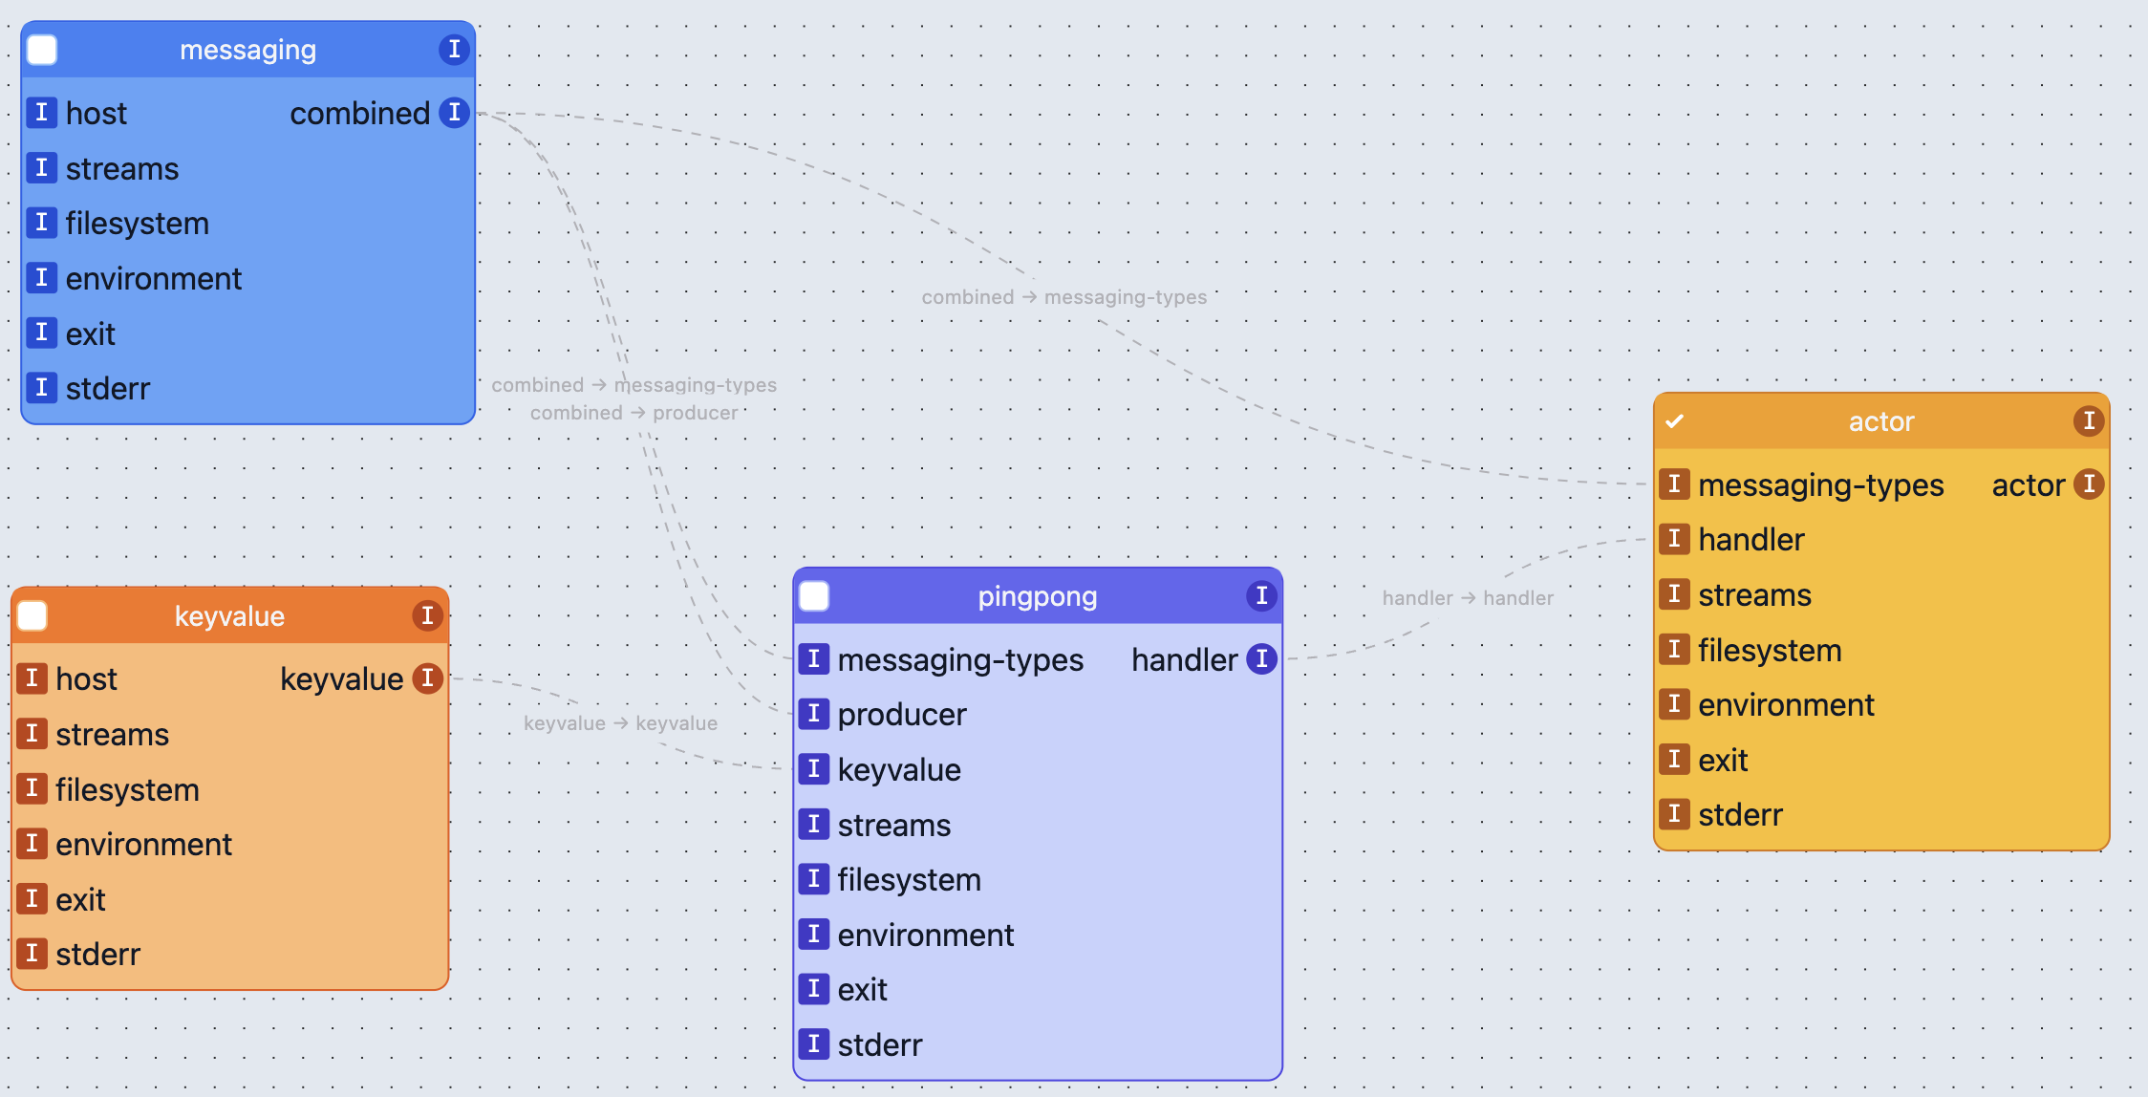The width and height of the screenshot is (2148, 1097).
Task: Click messaging-types import icon in actor node
Action: [1674, 484]
